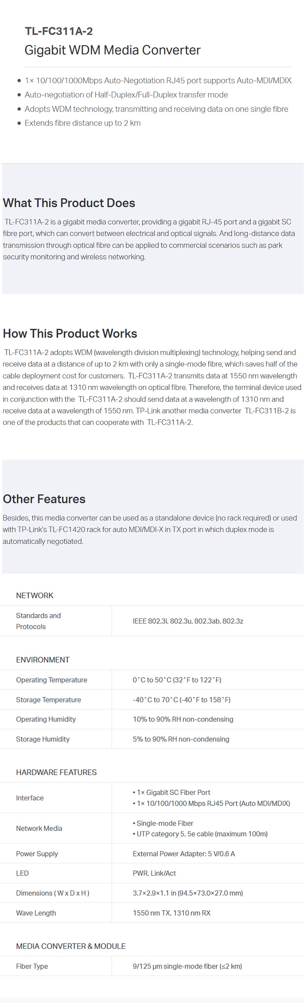Viewport: 304px width, 1003px height.
Task: Click the Operating Temperature row label
Action: tap(52, 680)
